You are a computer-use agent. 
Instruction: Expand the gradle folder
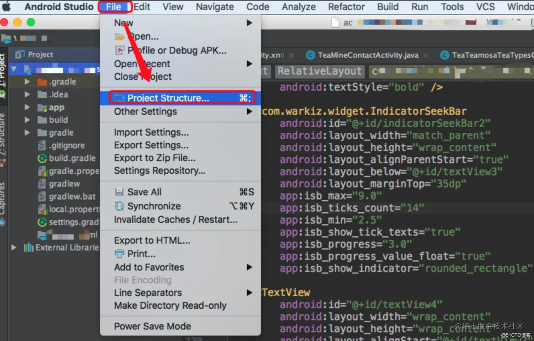pyautogui.click(x=28, y=133)
